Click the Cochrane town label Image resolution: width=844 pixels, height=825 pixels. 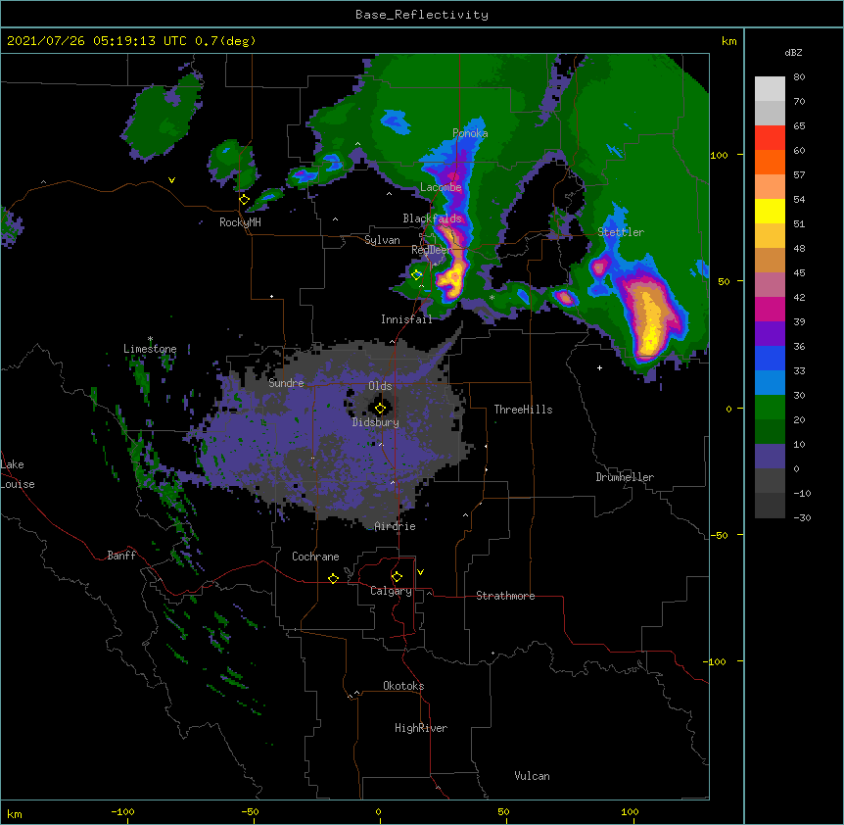pyautogui.click(x=315, y=557)
